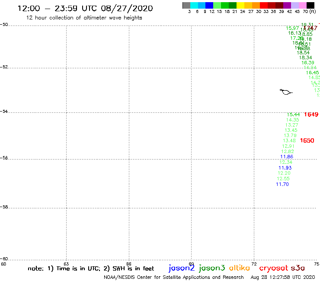Viewport: 320px width, 281px height.
Task: Select the blue 11.86 wave height value
Action: coord(287,156)
